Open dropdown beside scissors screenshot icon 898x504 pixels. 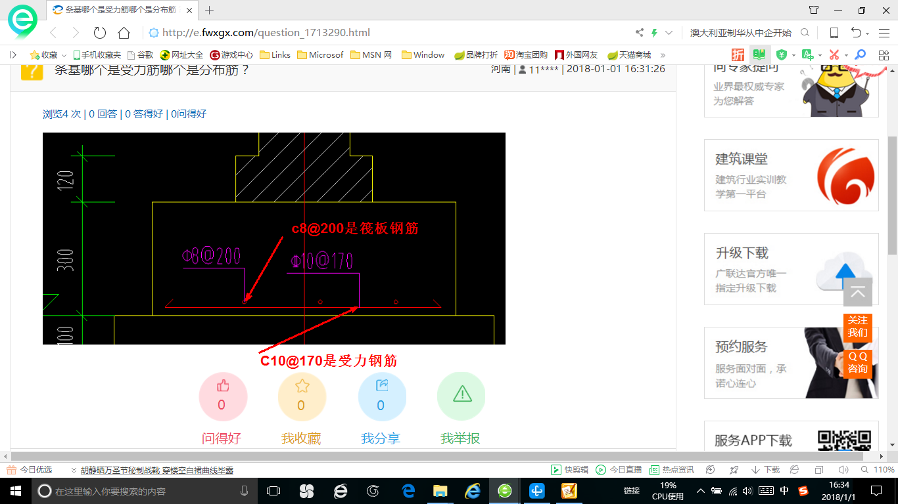[x=846, y=55]
